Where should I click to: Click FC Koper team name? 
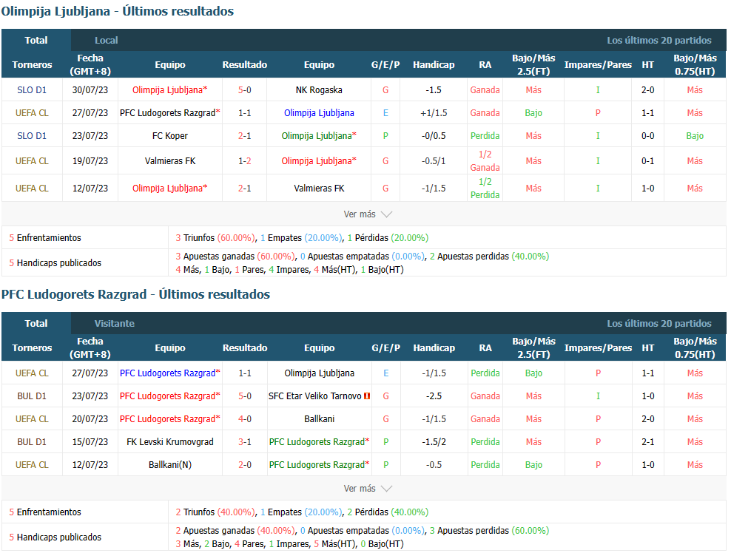[x=169, y=135]
